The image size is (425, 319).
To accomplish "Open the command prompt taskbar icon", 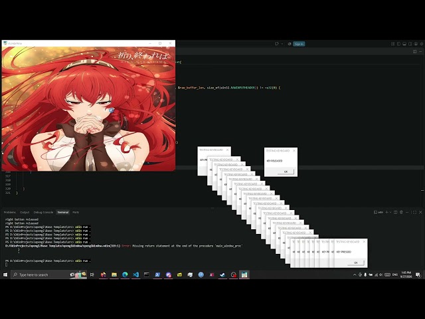I will coord(147,274).
